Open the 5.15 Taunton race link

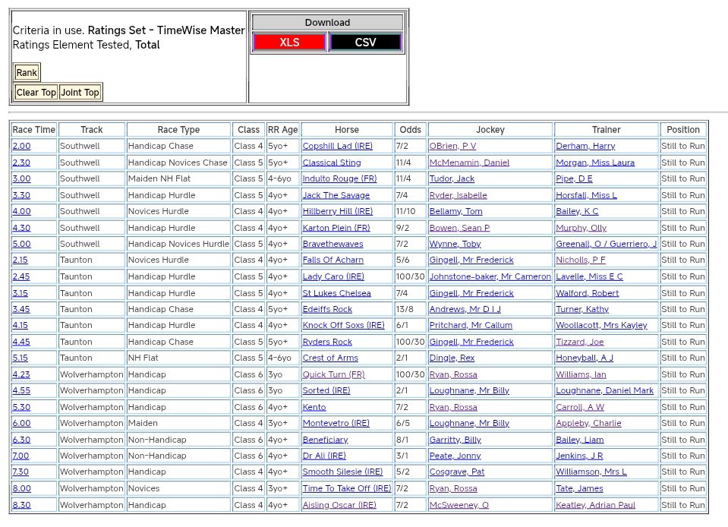click(x=21, y=358)
